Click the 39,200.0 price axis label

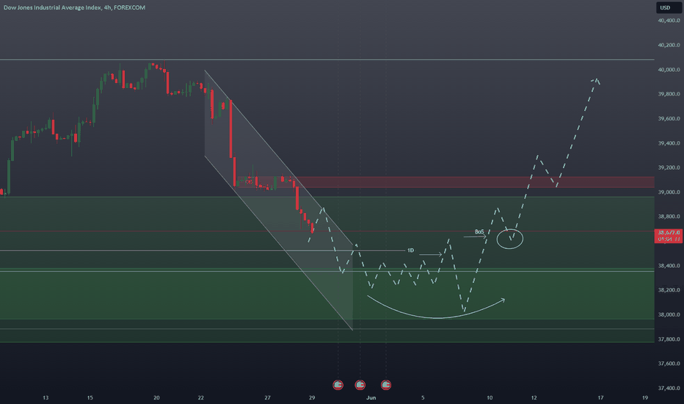click(669, 167)
